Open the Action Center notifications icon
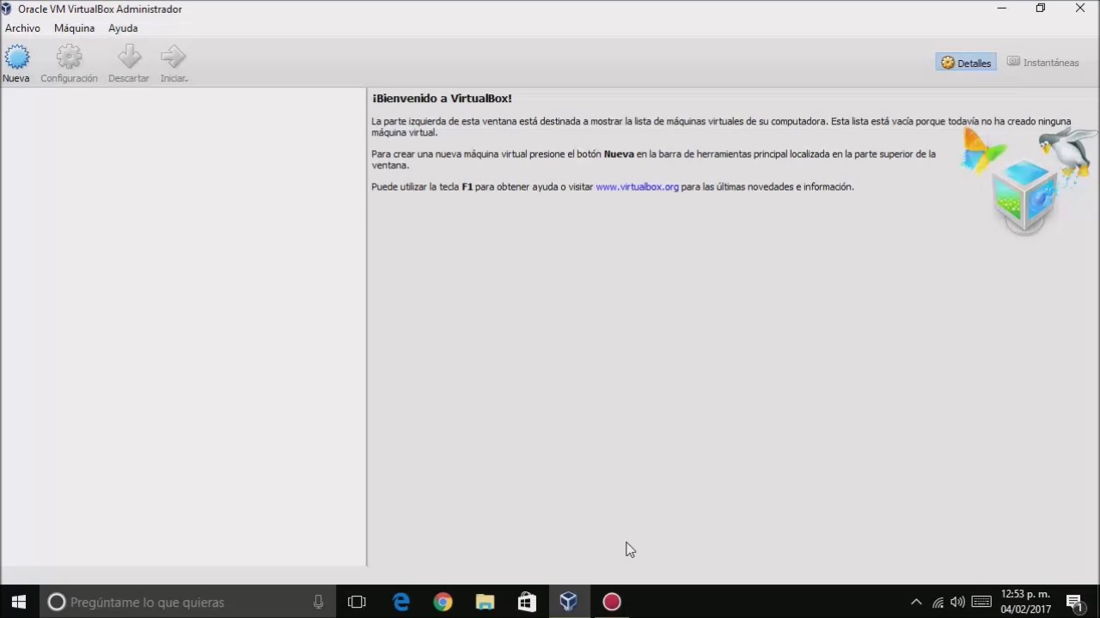The image size is (1100, 618). (1074, 602)
